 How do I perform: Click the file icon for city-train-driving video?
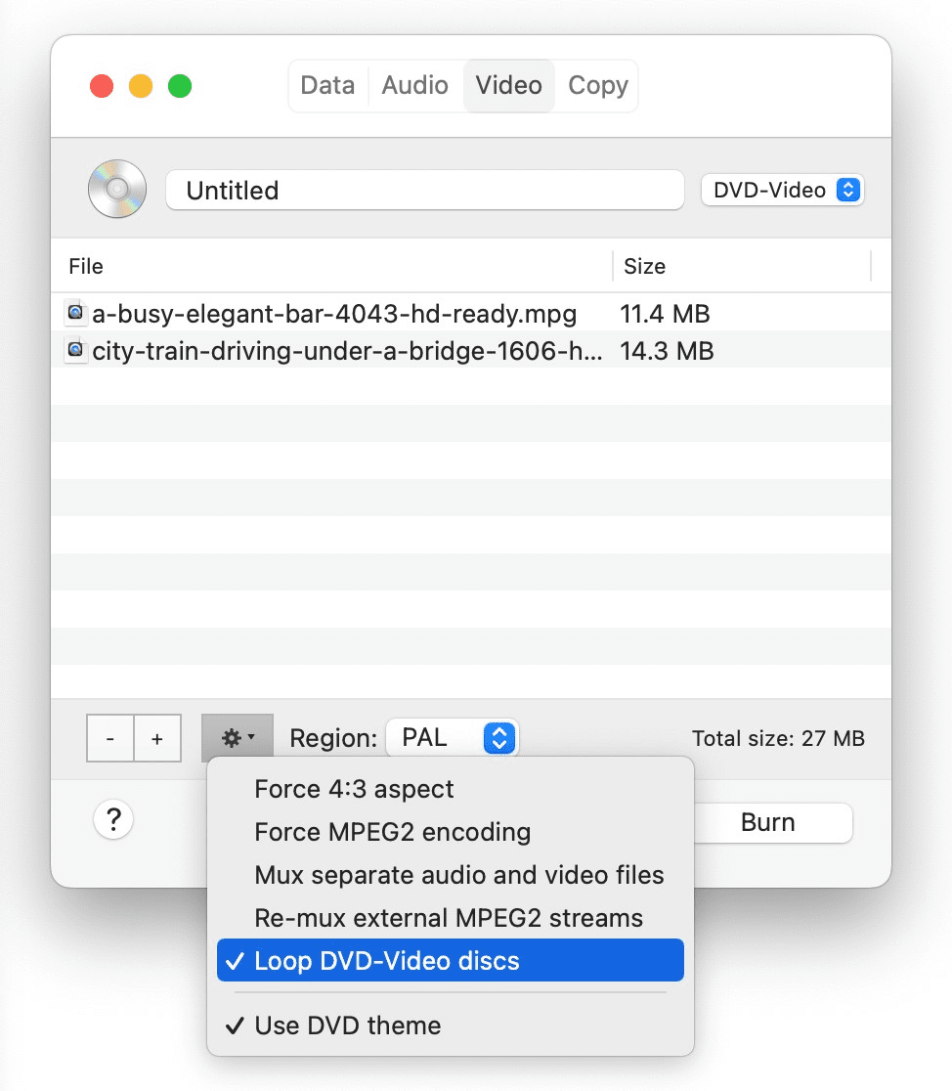[76, 350]
